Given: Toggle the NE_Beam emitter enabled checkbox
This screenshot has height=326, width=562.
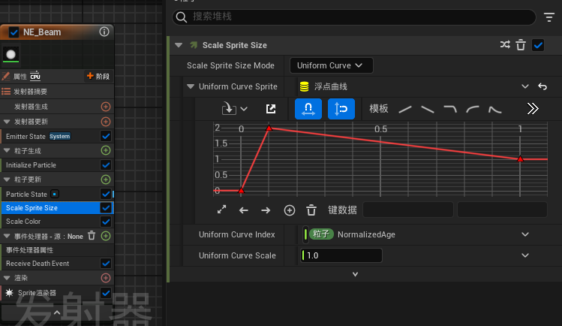Looking at the screenshot, I should (14, 32).
